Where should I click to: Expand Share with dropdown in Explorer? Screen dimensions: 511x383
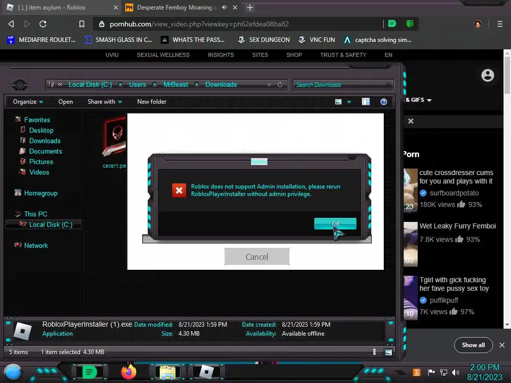105,102
